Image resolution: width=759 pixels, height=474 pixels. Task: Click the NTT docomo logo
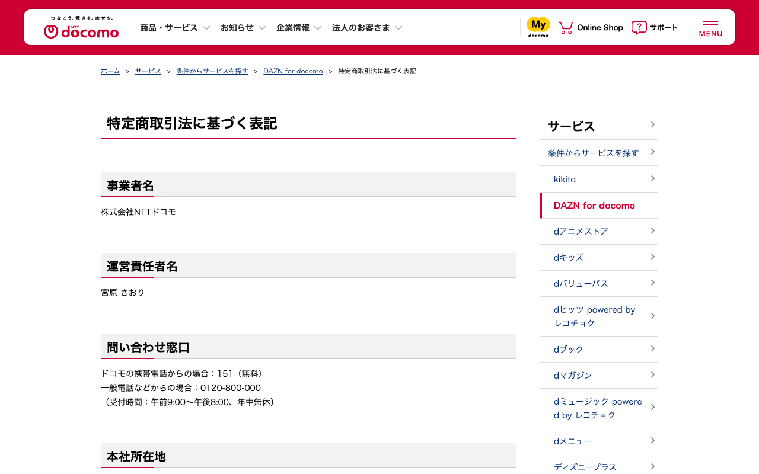point(81,28)
